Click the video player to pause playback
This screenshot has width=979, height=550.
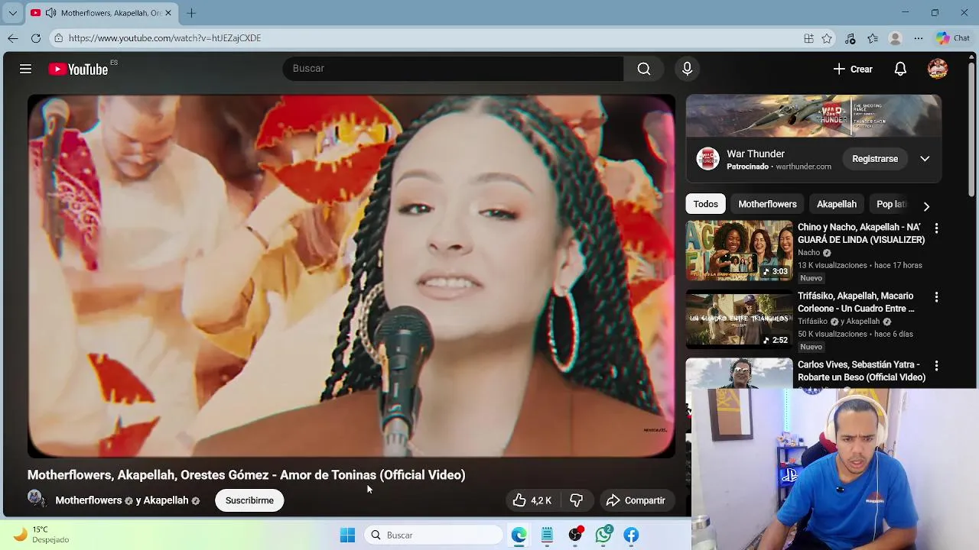pyautogui.click(x=351, y=276)
